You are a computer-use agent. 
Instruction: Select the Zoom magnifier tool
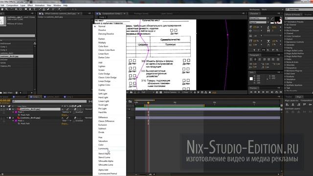pyautogui.click(x=6, y=9)
